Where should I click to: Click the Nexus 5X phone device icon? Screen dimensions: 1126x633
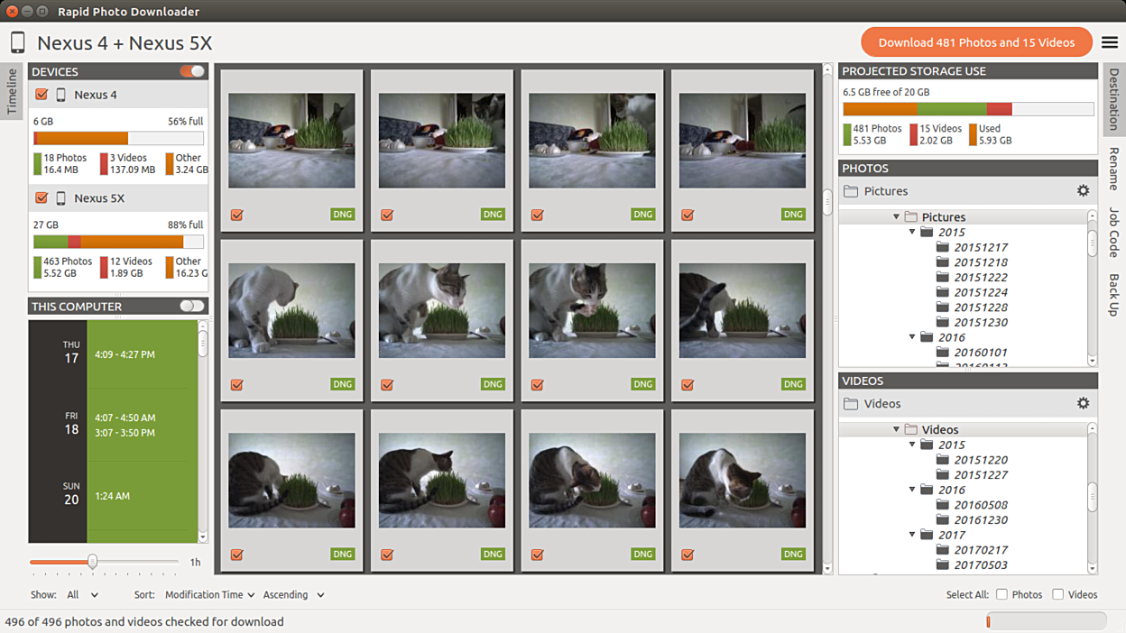[61, 198]
